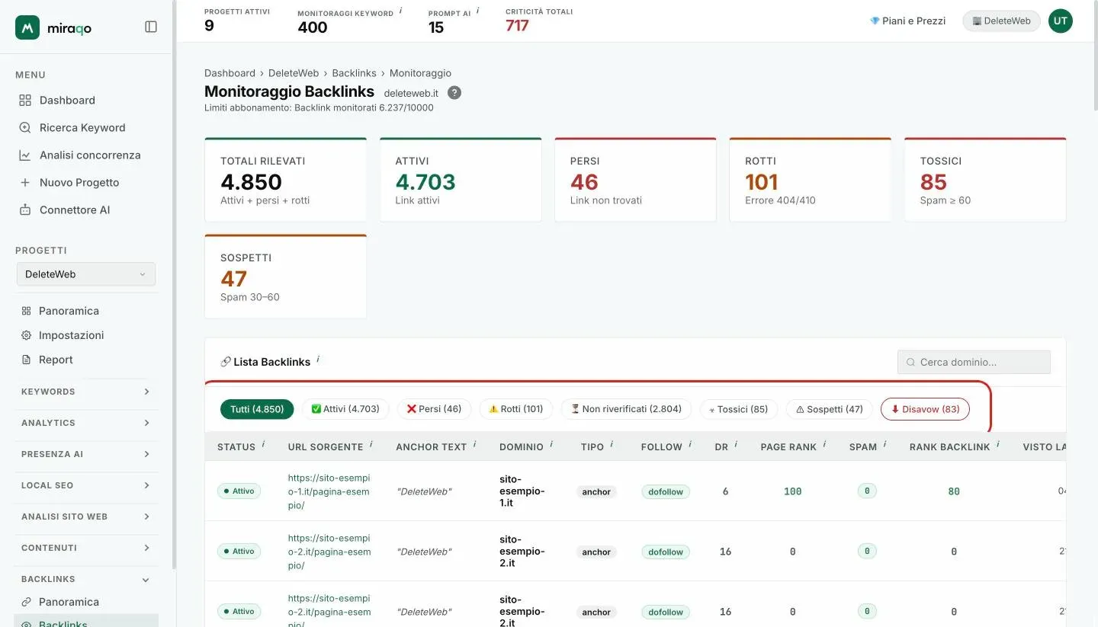
Task: Expand the CONTENUTI section
Action: point(86,548)
